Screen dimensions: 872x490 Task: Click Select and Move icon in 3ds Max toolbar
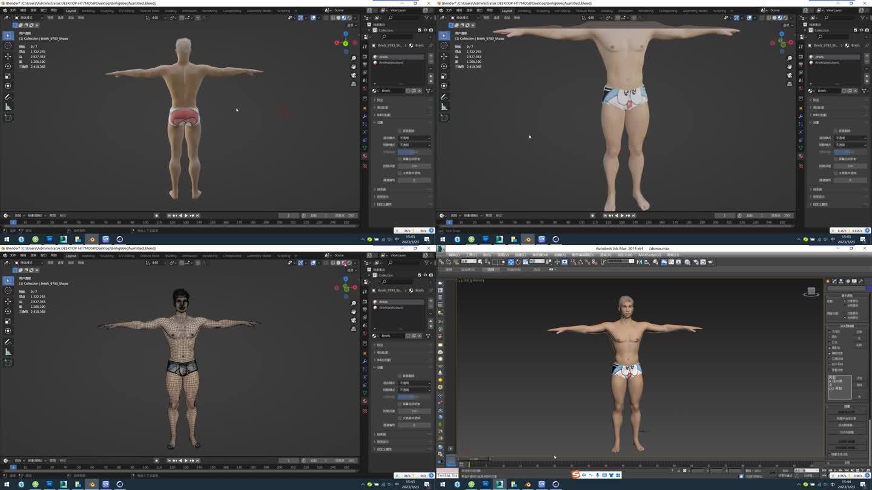[x=510, y=262]
